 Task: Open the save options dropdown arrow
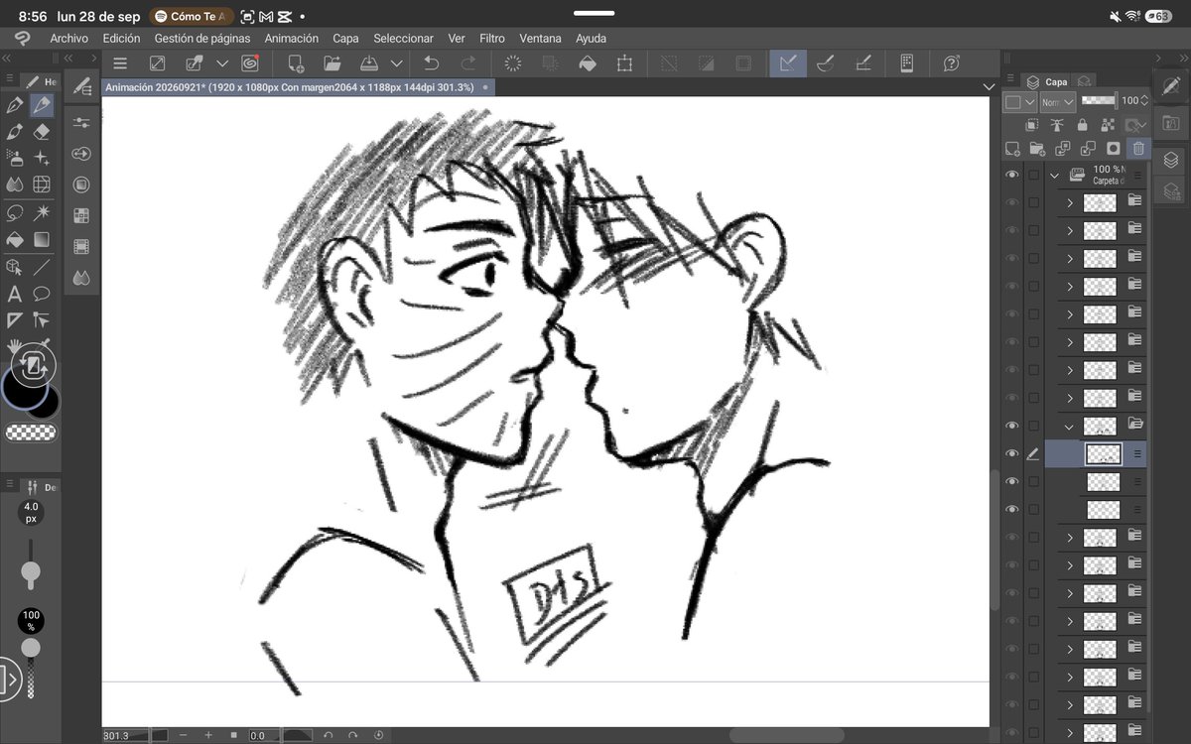(x=397, y=63)
